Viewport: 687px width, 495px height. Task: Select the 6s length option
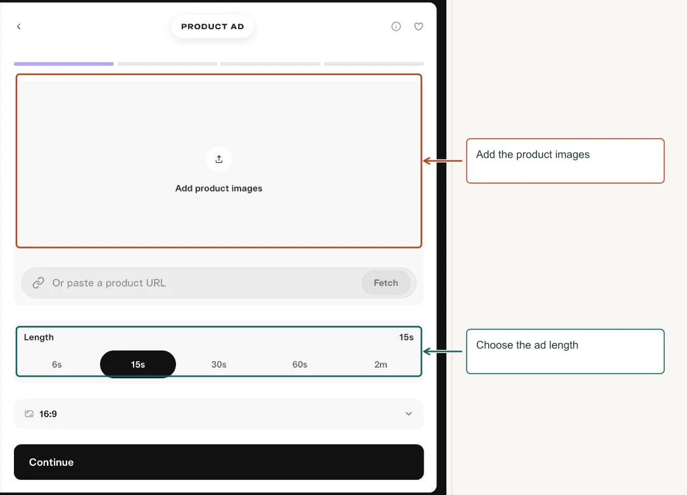(57, 364)
